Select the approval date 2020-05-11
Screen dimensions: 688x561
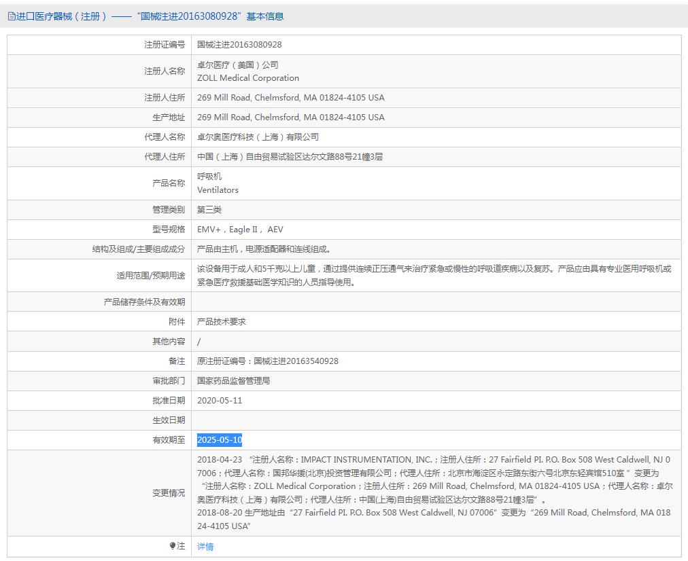point(222,400)
